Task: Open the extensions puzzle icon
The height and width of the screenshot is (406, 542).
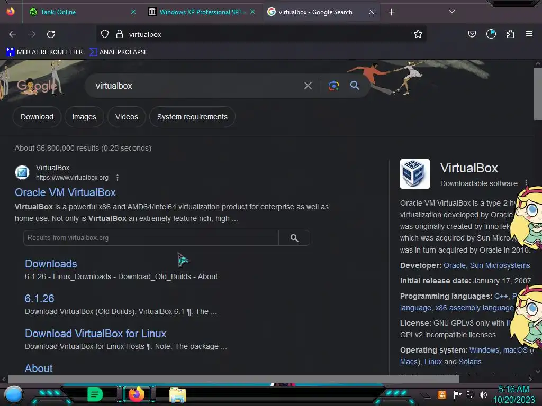Action: [x=510, y=34]
